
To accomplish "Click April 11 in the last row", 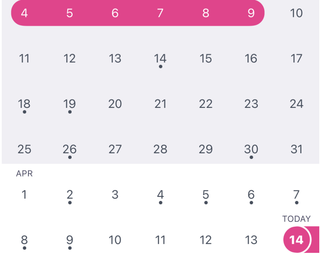I will coord(160,240).
